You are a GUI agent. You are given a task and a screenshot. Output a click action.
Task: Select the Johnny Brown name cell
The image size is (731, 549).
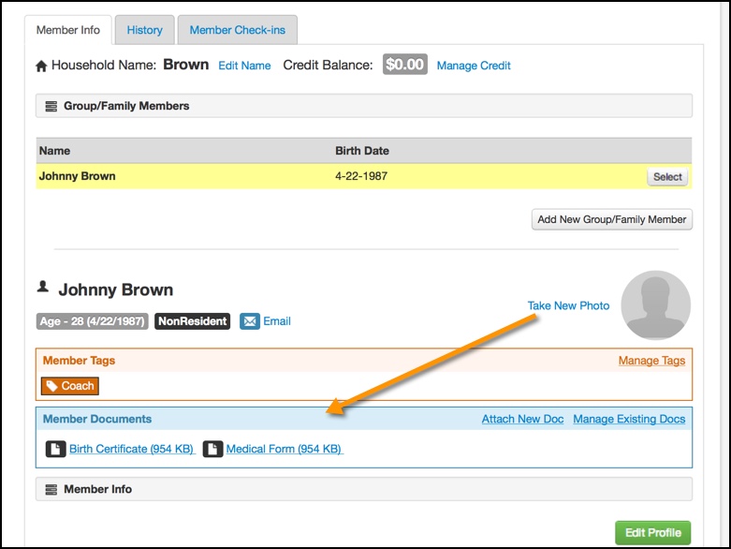pos(77,176)
